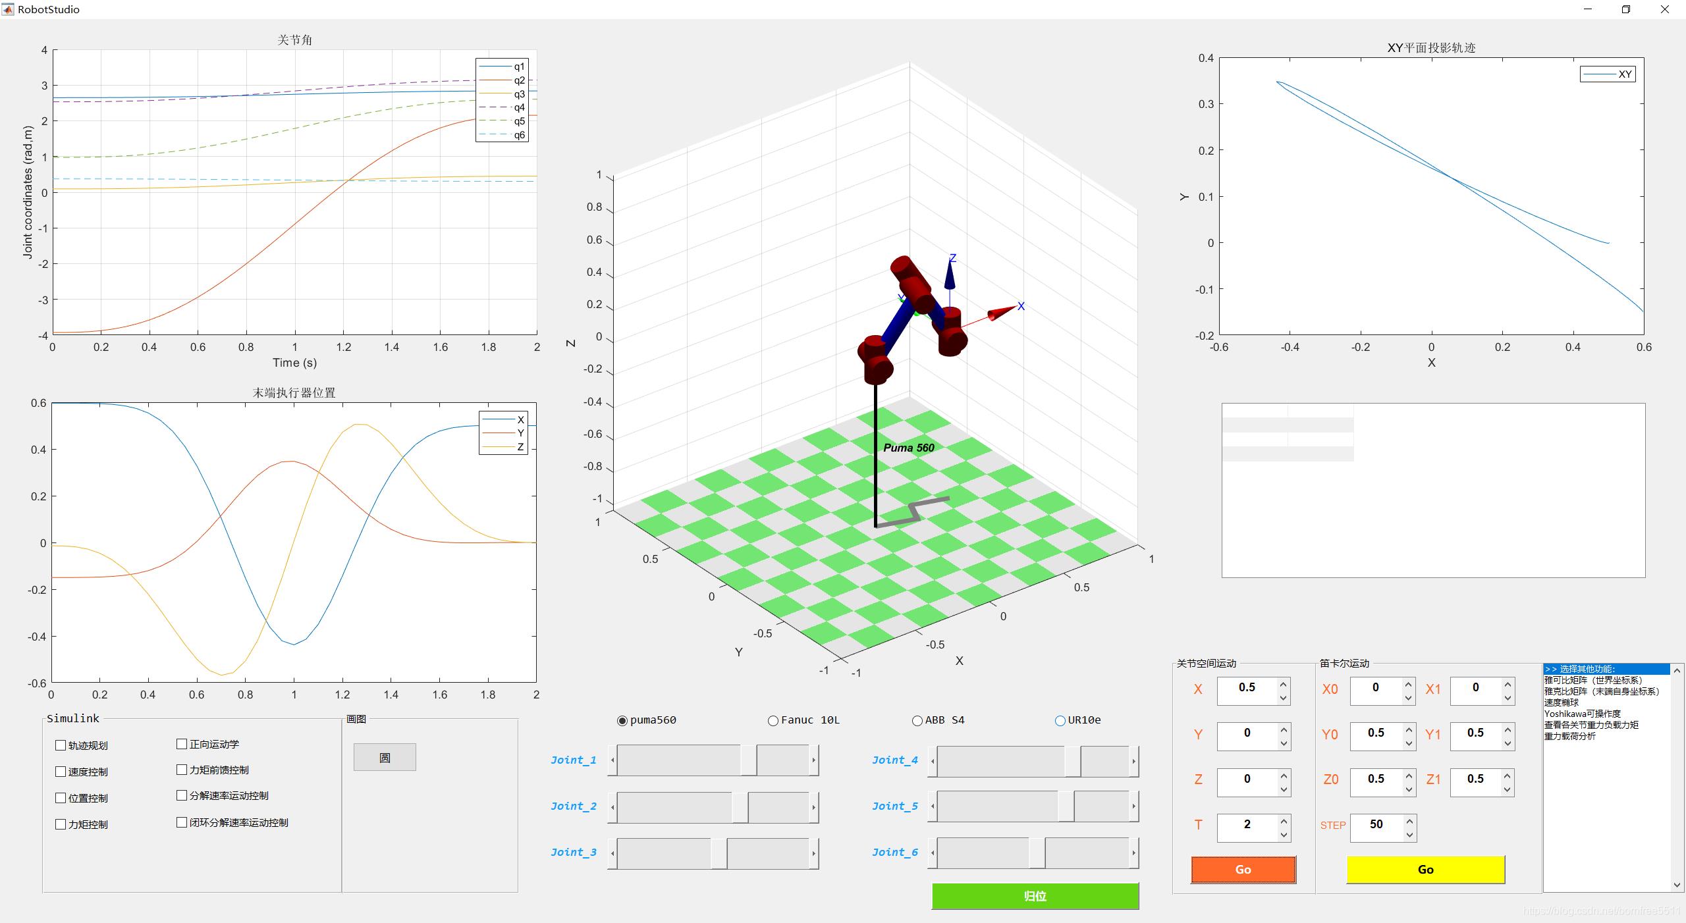Click Joint_4 slider right arrow
The image size is (1686, 923).
click(x=1133, y=760)
